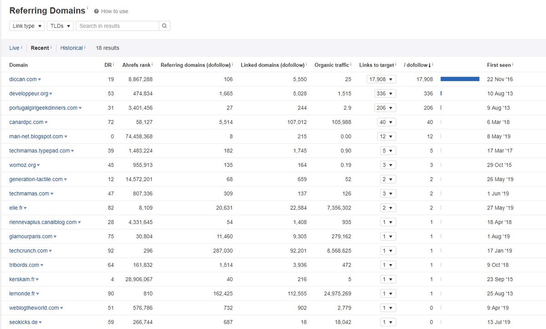Expand the 12 links dropdown for mari-net.blogspot.com

(x=387, y=136)
